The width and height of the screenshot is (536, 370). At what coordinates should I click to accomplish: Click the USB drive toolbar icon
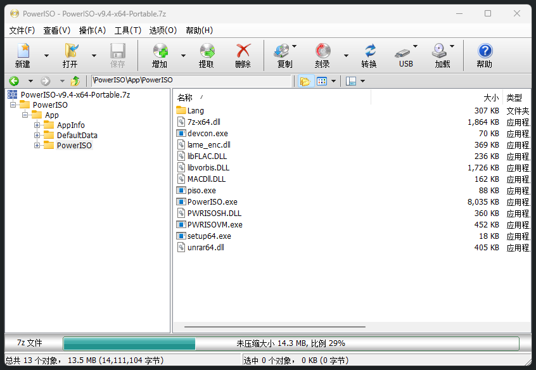402,53
